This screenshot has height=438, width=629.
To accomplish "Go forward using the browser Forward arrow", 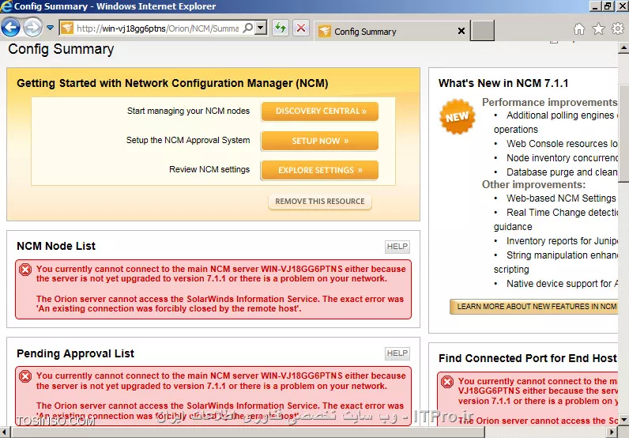I will point(32,28).
